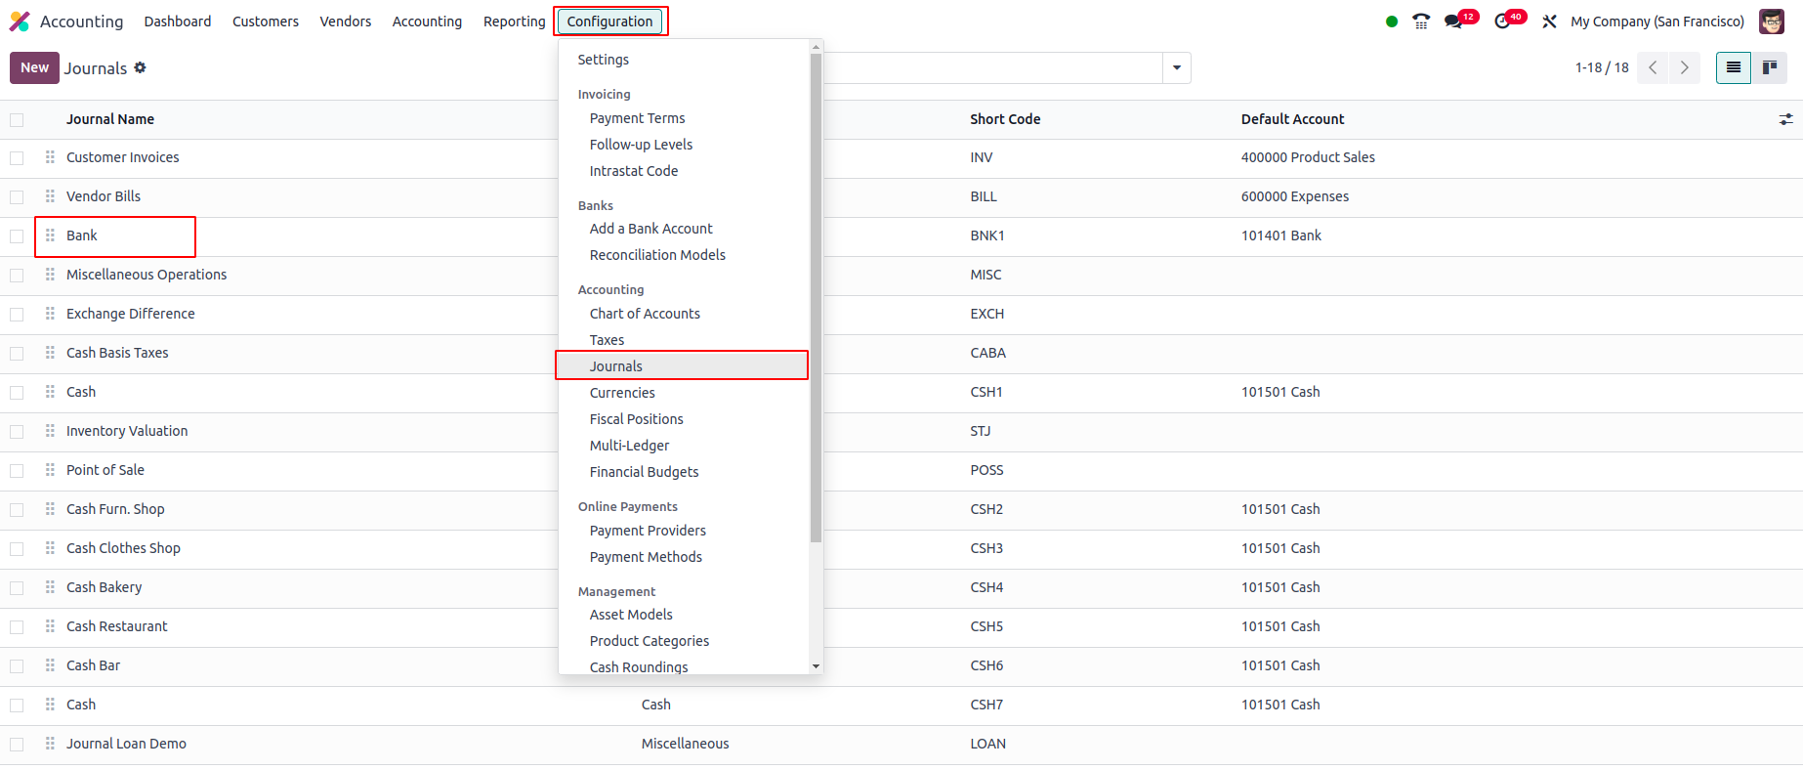Viewport: 1803px width, 770px height.
Task: Tick the checkbox for Cash Furn. Shop
Action: click(x=17, y=510)
